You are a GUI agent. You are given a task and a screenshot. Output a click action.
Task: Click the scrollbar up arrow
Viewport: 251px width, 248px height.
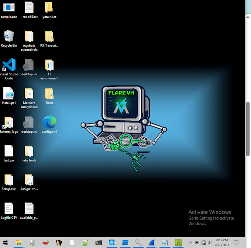[248, 17]
